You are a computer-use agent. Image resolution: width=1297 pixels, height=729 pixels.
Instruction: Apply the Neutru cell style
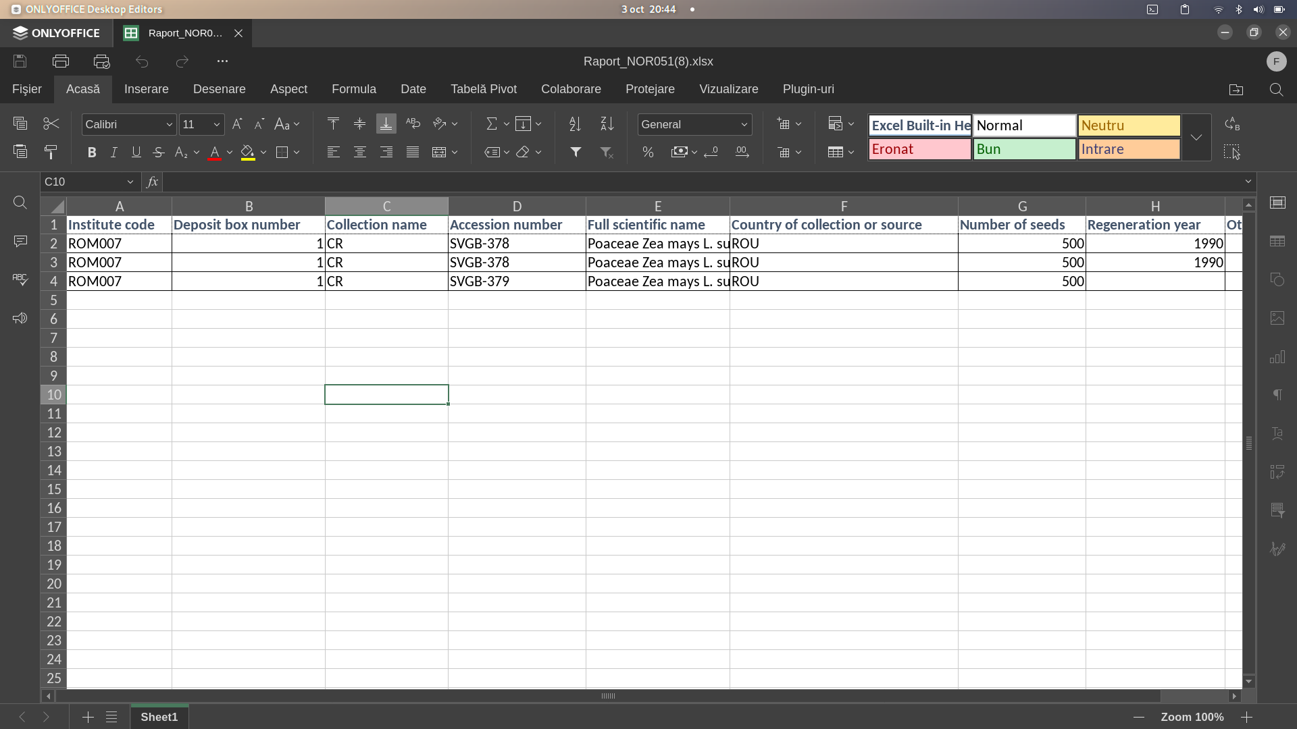(x=1129, y=126)
